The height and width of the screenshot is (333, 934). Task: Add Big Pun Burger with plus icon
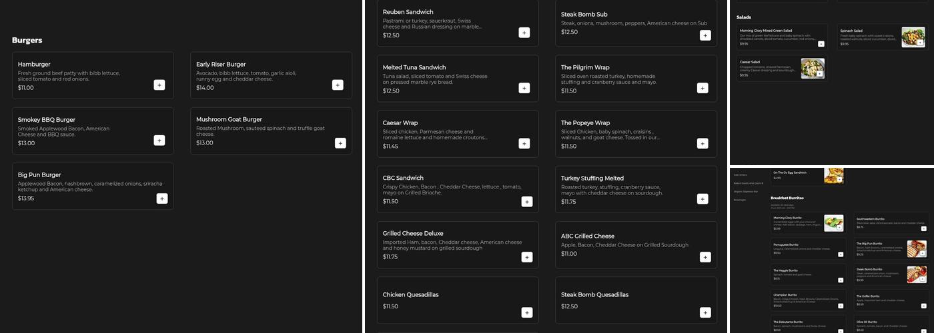[x=162, y=198]
